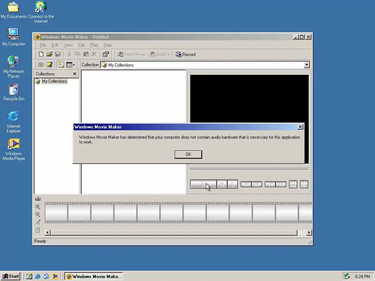This screenshot has width=375, height=281.
Task: Open the Views dropdown button
Action: coord(70,65)
